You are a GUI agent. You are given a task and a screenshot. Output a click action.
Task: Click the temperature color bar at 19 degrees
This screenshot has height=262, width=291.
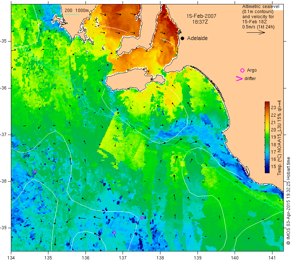click(267, 137)
